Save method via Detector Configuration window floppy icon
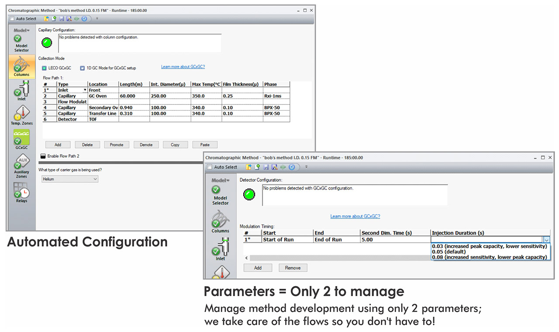Viewport: 559px width, 332px height. coord(266,167)
